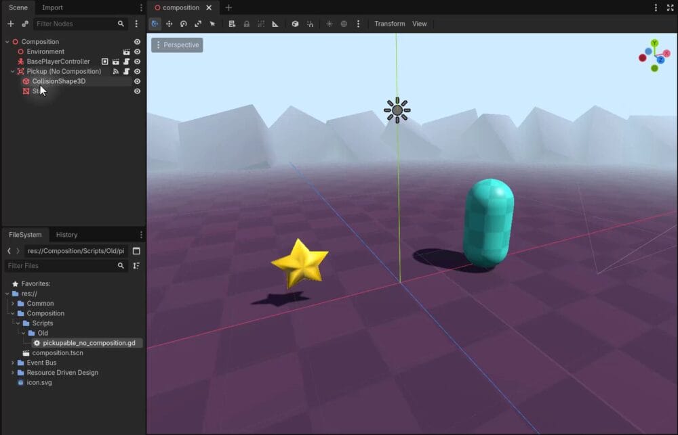This screenshot has width=678, height=435.
Task: Collapse the Old folder
Action: pos(23,333)
